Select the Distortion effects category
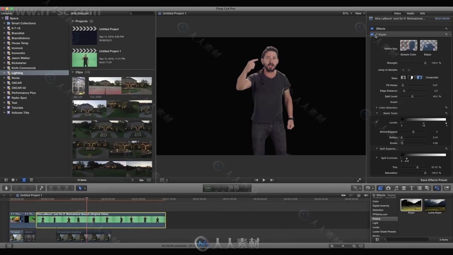The height and width of the screenshot is (255, 453). pyautogui.click(x=384, y=210)
